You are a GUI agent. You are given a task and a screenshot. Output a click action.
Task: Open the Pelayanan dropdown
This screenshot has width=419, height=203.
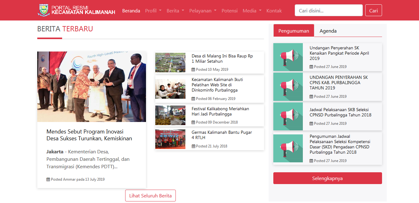click(x=203, y=10)
